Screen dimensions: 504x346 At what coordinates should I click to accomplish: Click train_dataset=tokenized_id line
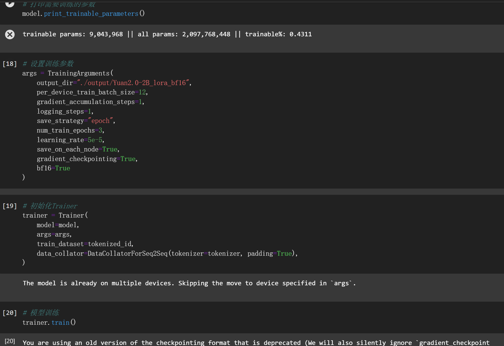(x=85, y=244)
